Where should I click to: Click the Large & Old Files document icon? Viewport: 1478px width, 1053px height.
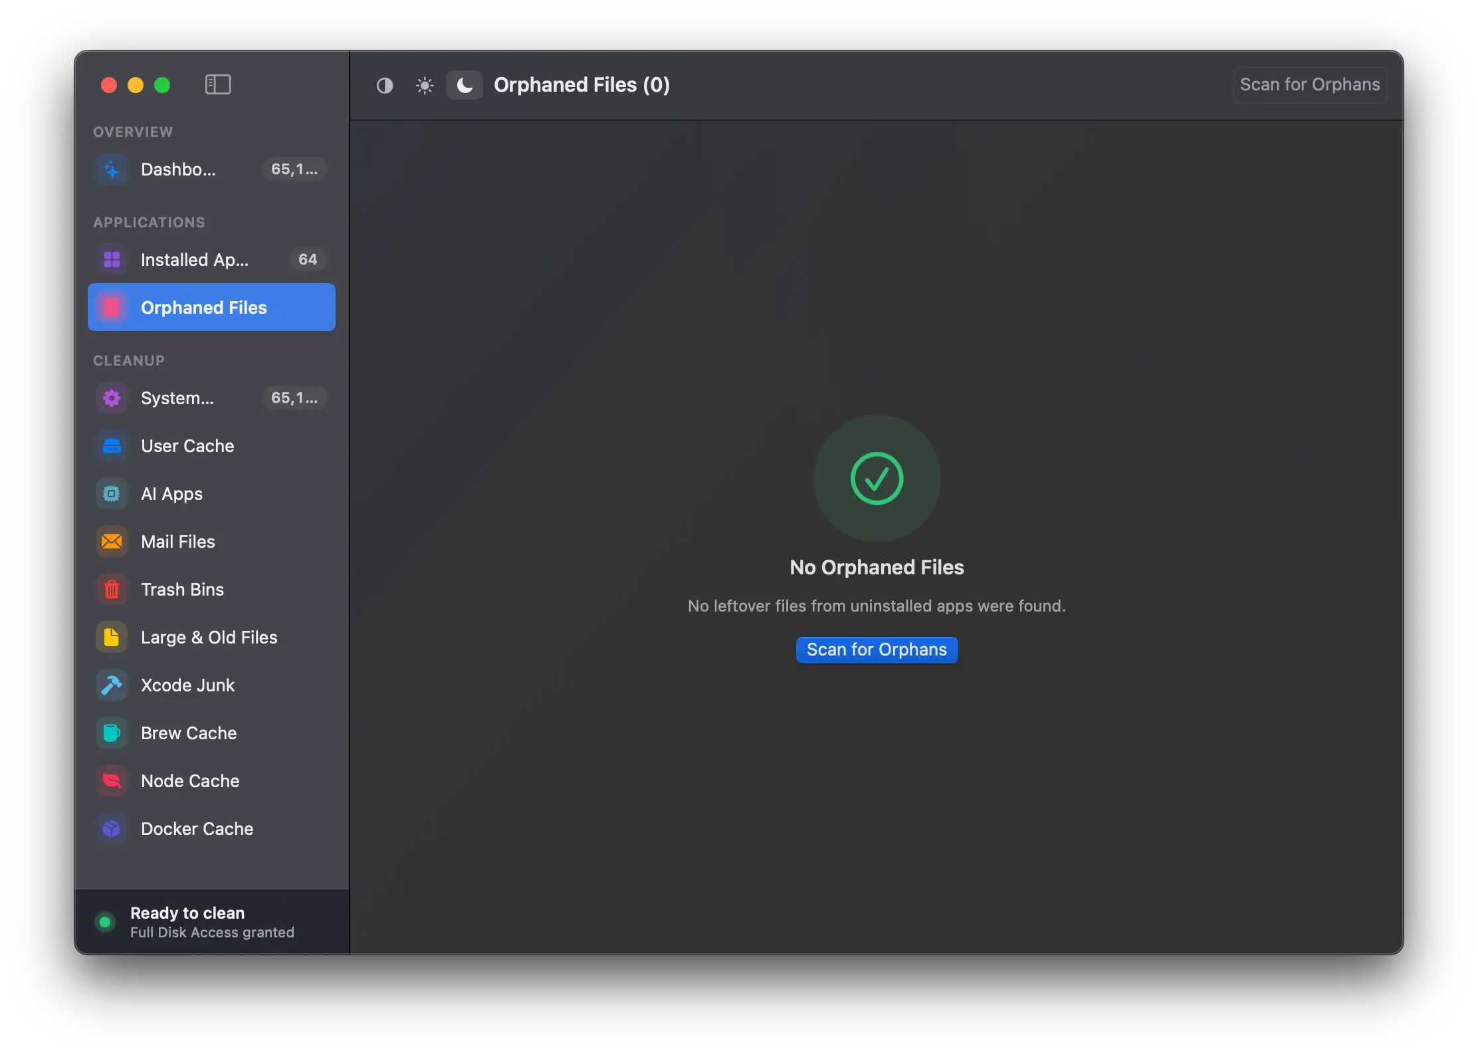112,638
